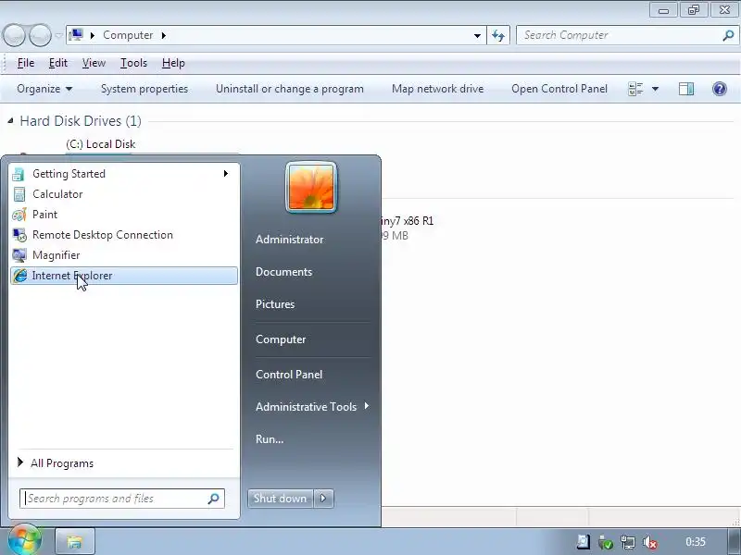Click Uninstall or change a program
741x555 pixels.
tap(290, 89)
